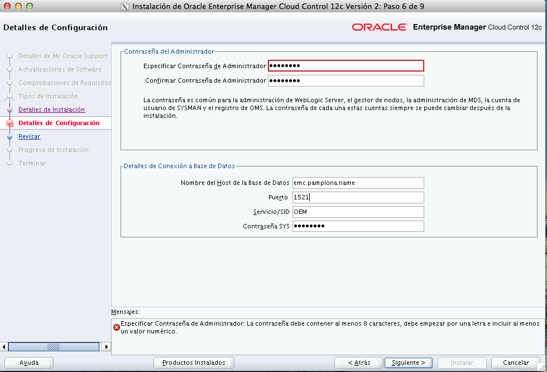Click the red error icon in the Mensajes panel

(117, 326)
